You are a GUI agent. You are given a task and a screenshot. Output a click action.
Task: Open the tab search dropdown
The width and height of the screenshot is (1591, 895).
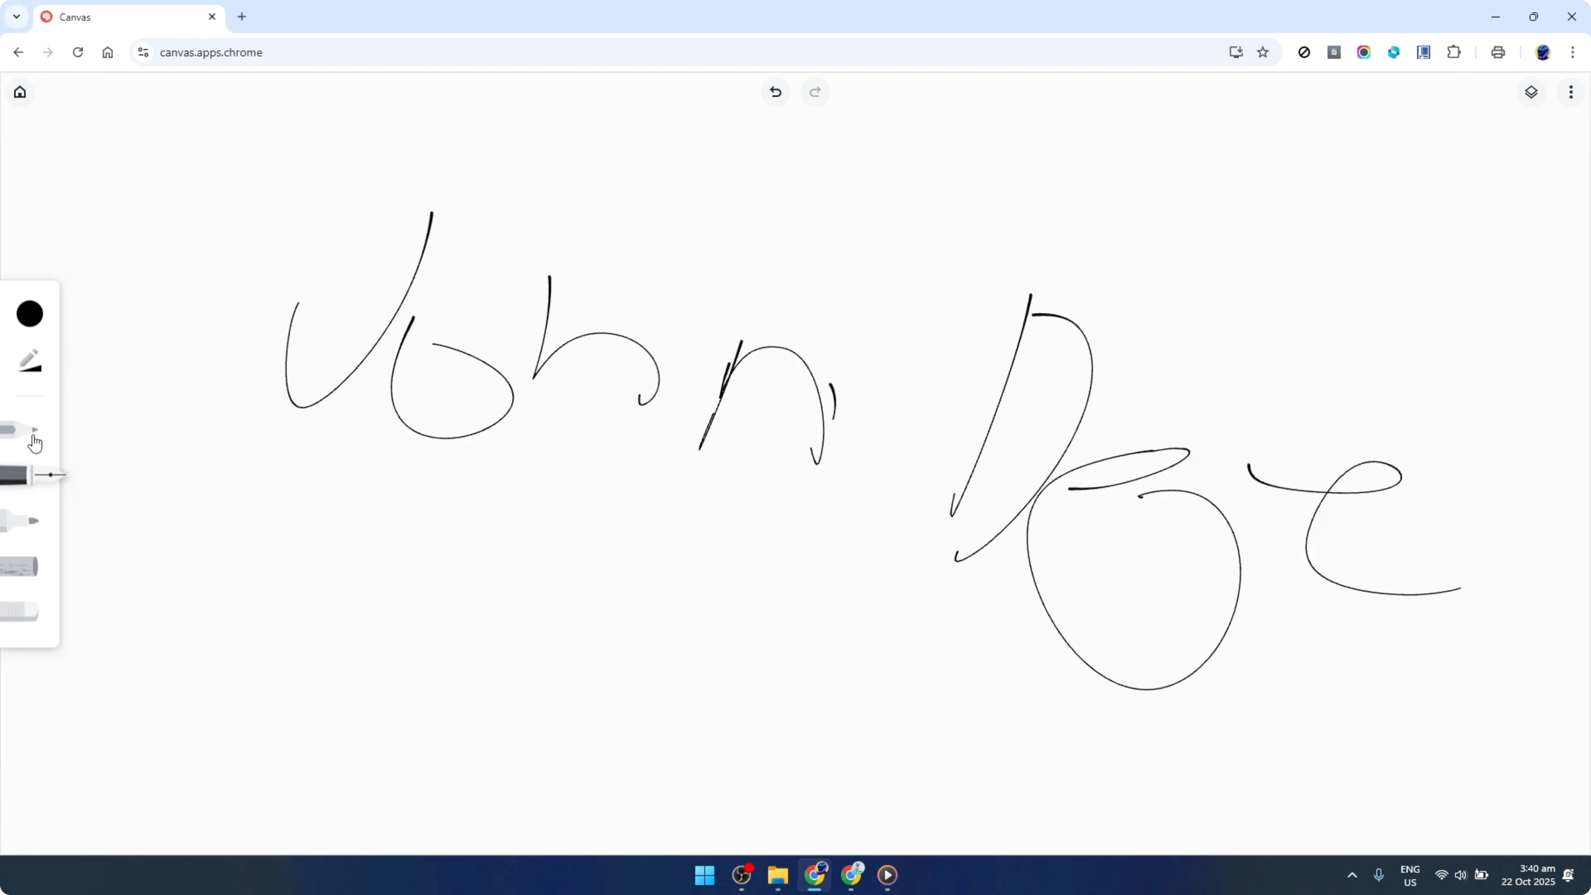tap(16, 17)
